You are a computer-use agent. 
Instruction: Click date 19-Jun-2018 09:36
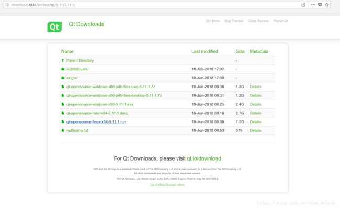(x=208, y=87)
